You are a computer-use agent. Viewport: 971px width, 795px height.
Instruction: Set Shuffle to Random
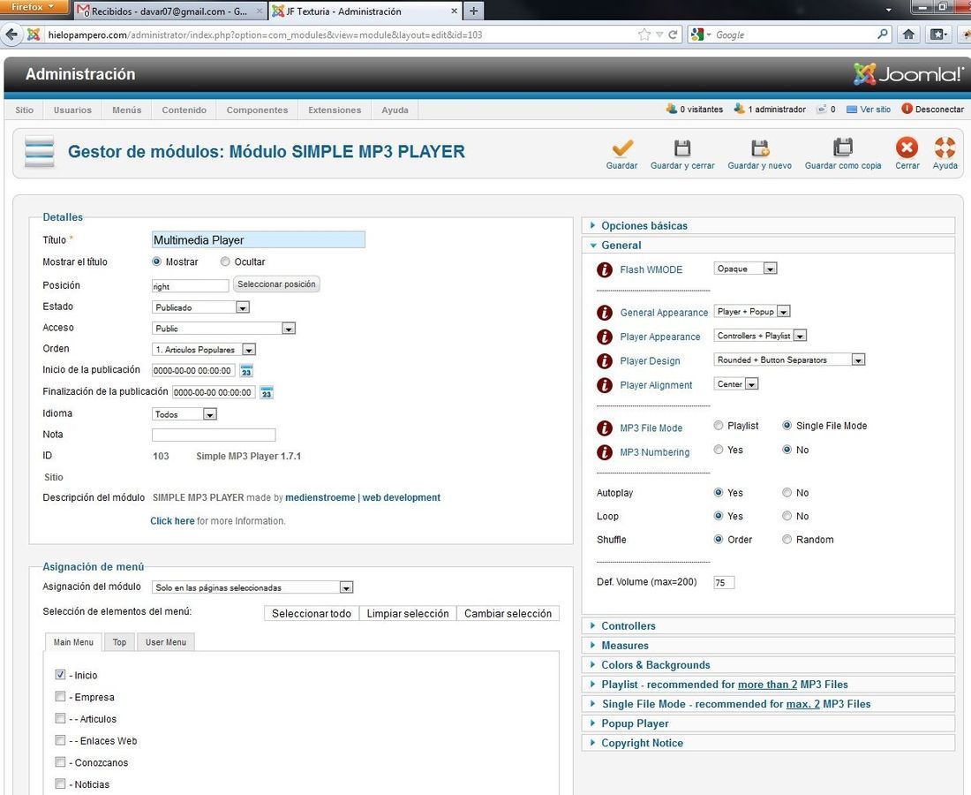[787, 540]
